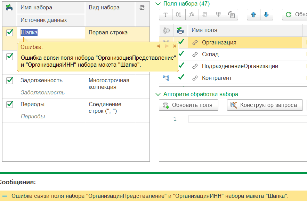
Task: Click the curved arrow document toolbar icon
Action: click(231, 15)
